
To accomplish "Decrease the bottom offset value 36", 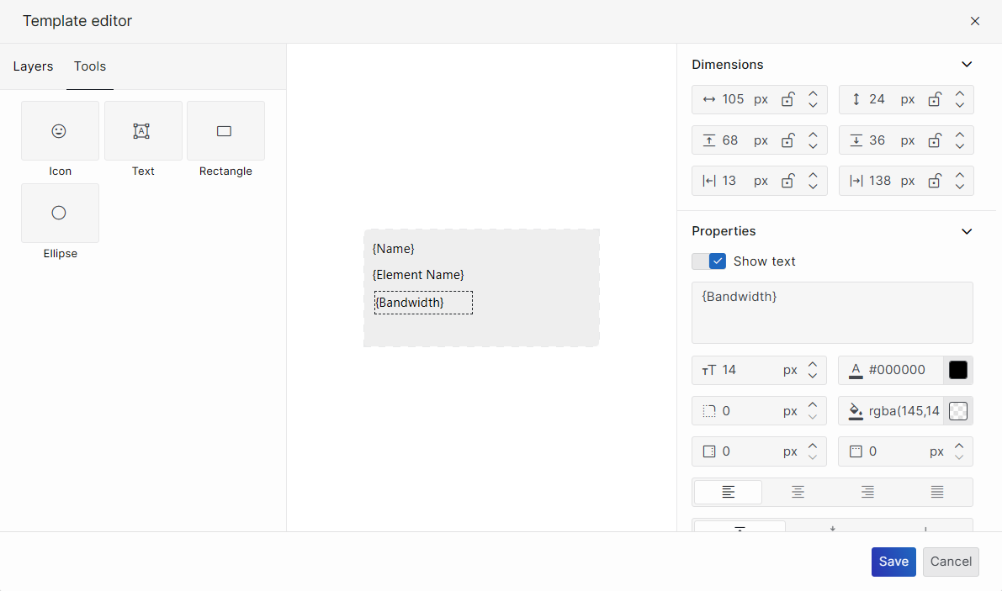I will tap(960, 145).
